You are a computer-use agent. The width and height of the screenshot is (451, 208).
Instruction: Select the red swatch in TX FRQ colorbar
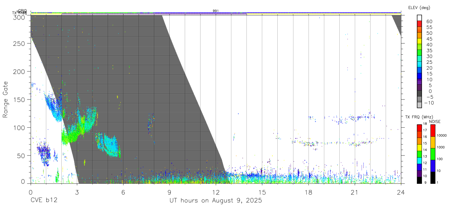(x=419, y=128)
